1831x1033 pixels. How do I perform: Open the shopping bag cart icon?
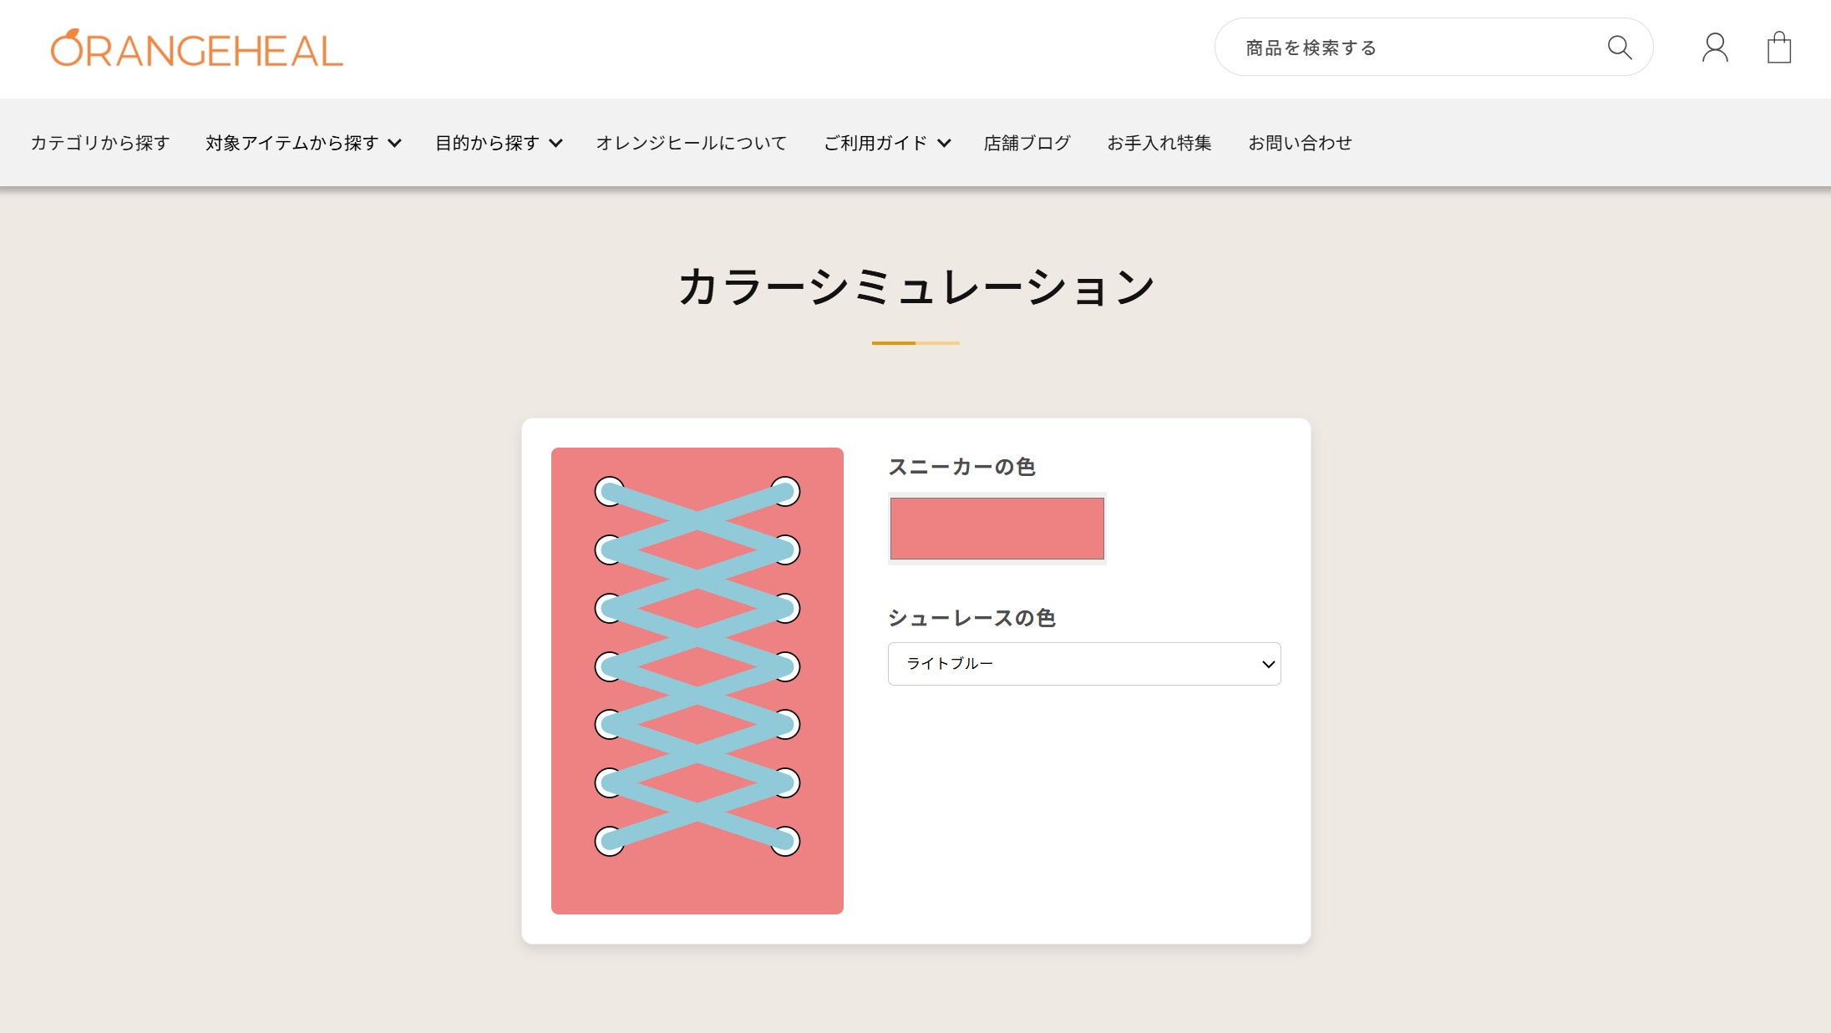point(1778,48)
